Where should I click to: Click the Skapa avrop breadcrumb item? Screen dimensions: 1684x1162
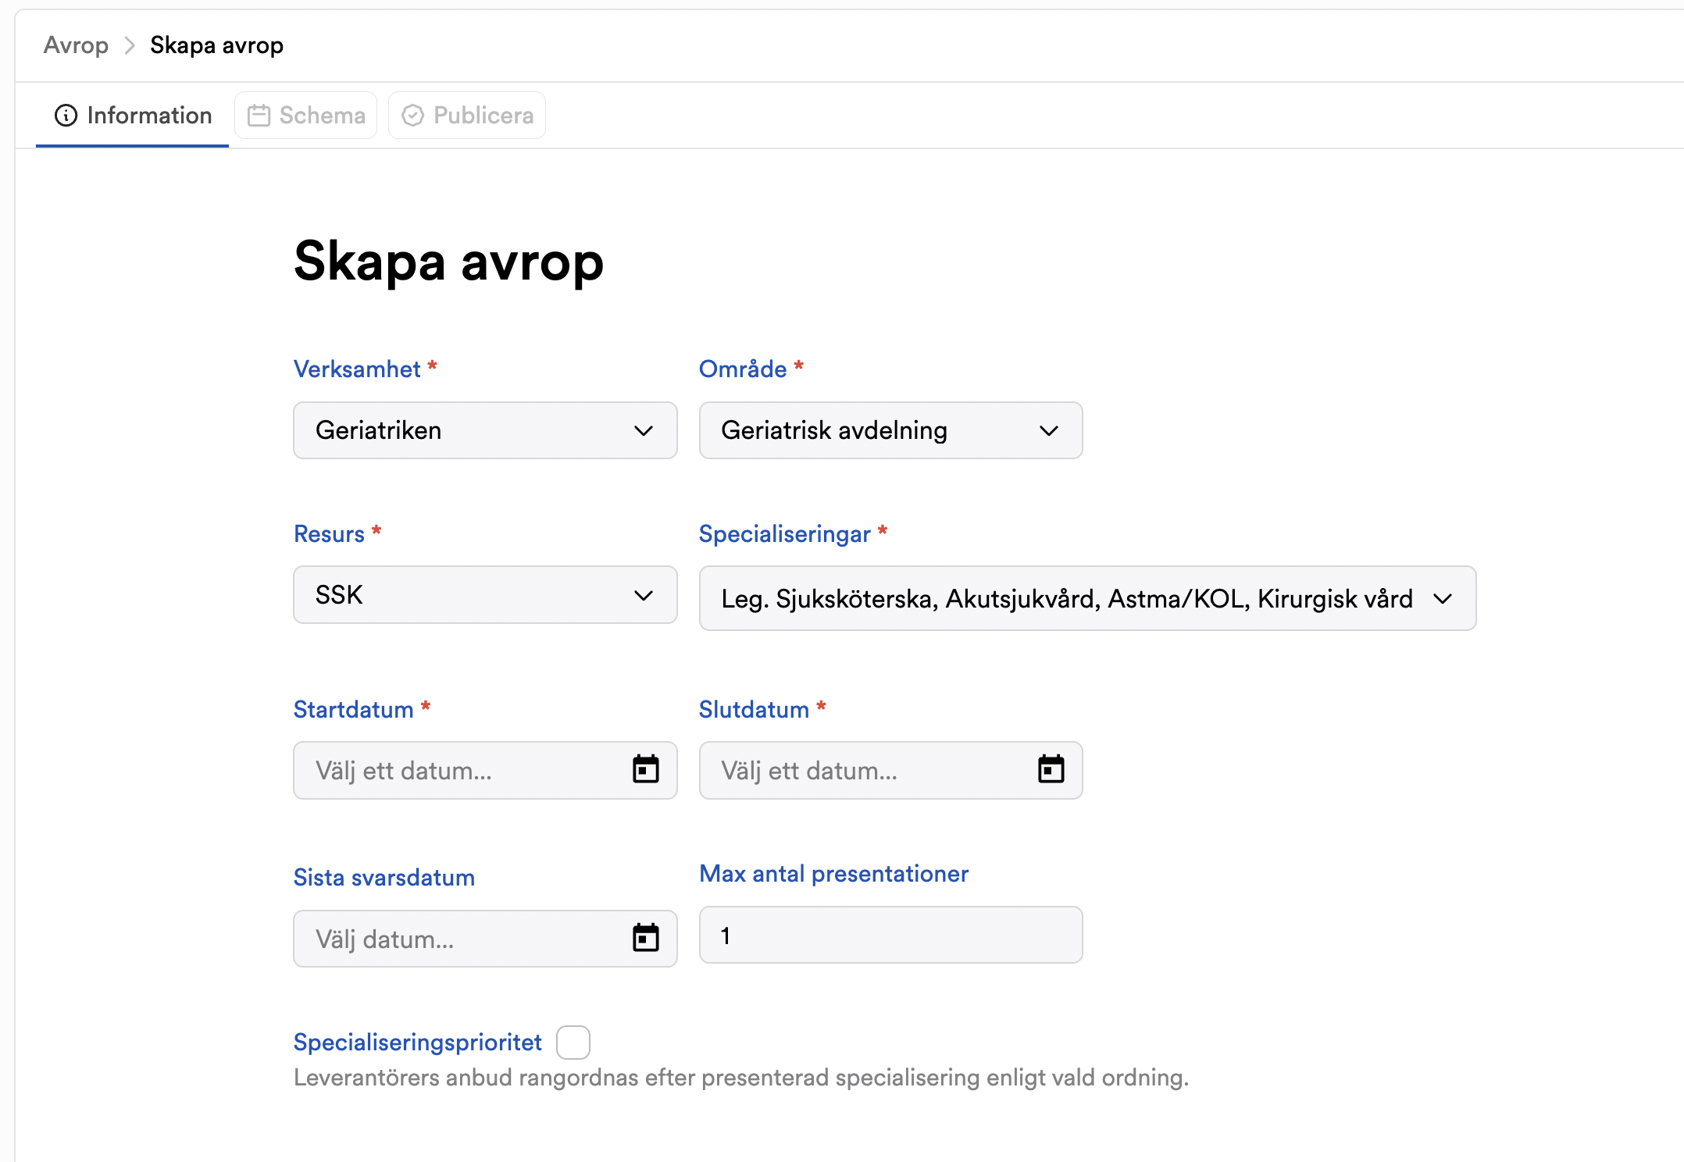click(216, 45)
